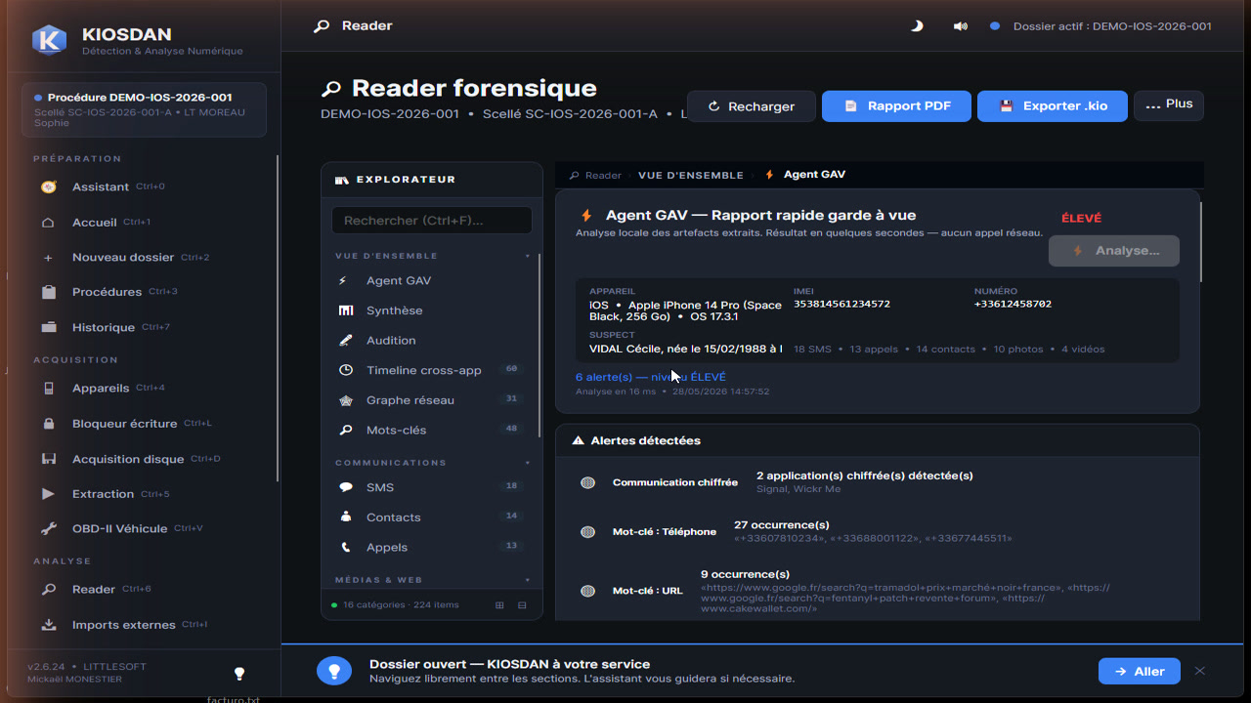The height and width of the screenshot is (703, 1251).
Task: Open SMS in explorer
Action: (x=430, y=487)
